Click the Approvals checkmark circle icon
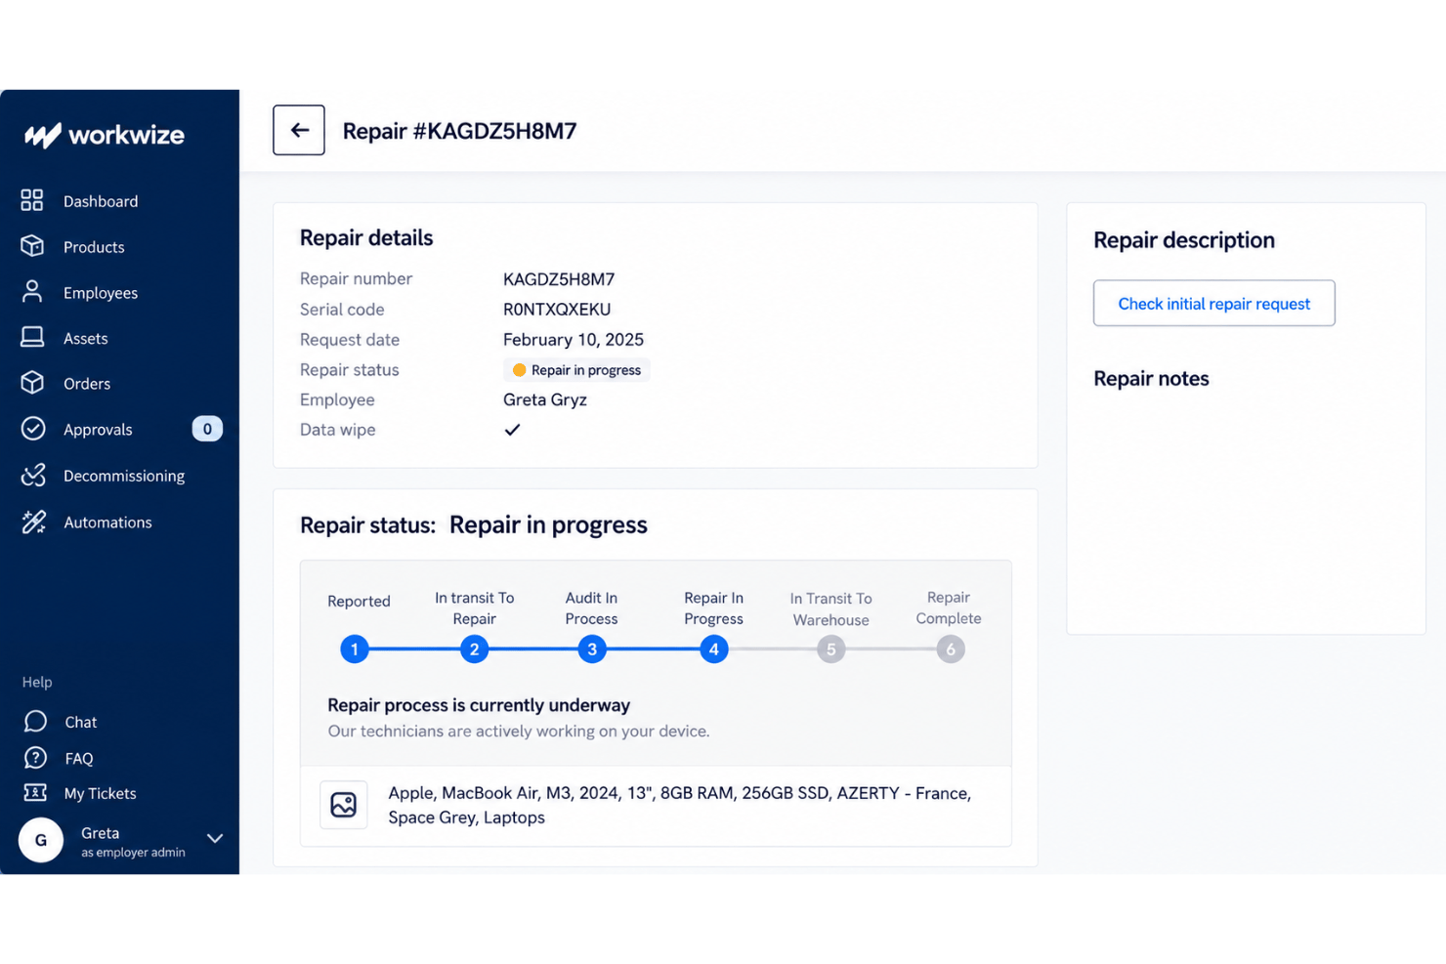Viewport: 1446px width, 964px height. click(x=33, y=429)
